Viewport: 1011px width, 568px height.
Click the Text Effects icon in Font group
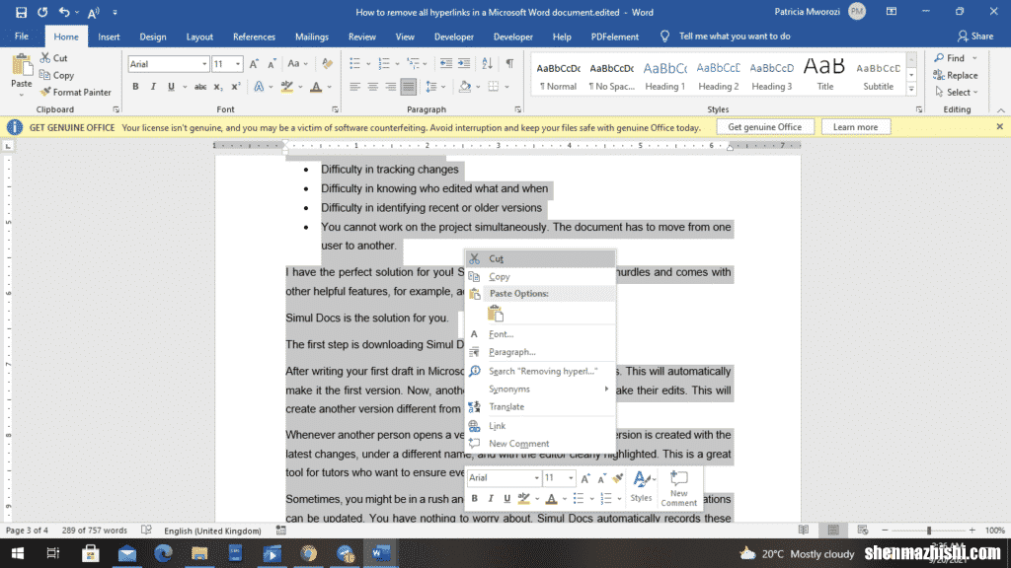pyautogui.click(x=259, y=87)
